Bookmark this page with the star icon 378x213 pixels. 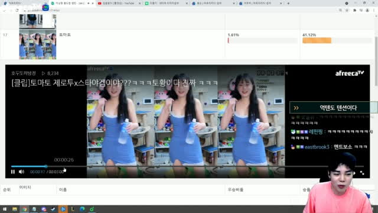coord(347,11)
